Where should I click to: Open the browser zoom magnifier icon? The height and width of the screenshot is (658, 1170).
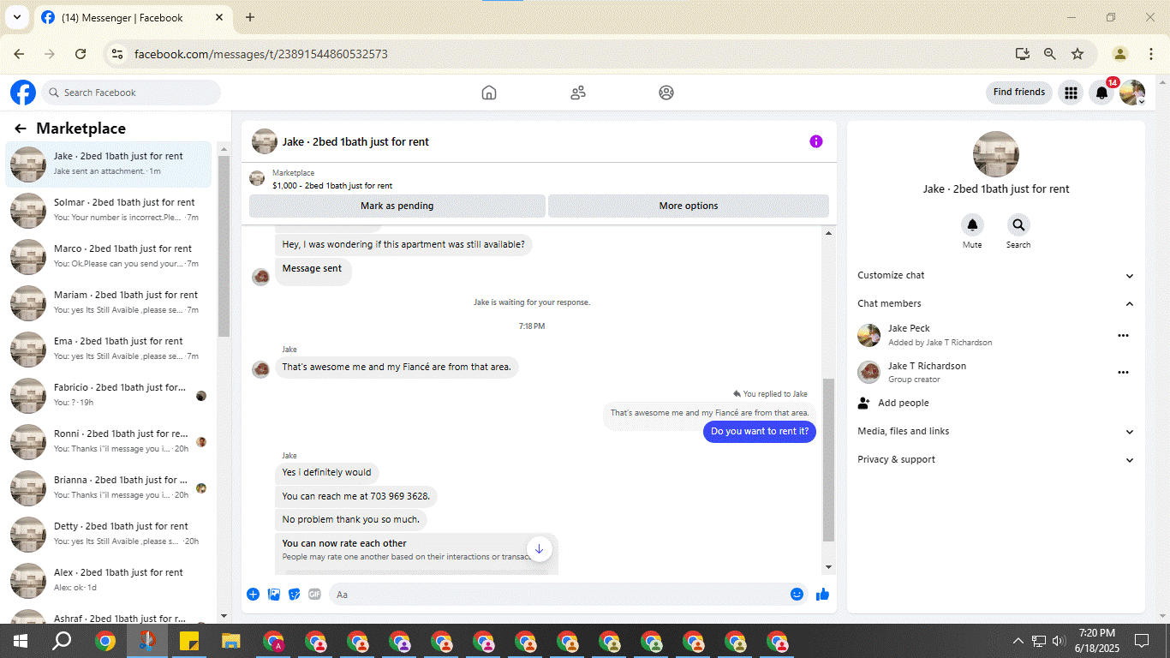point(1050,54)
